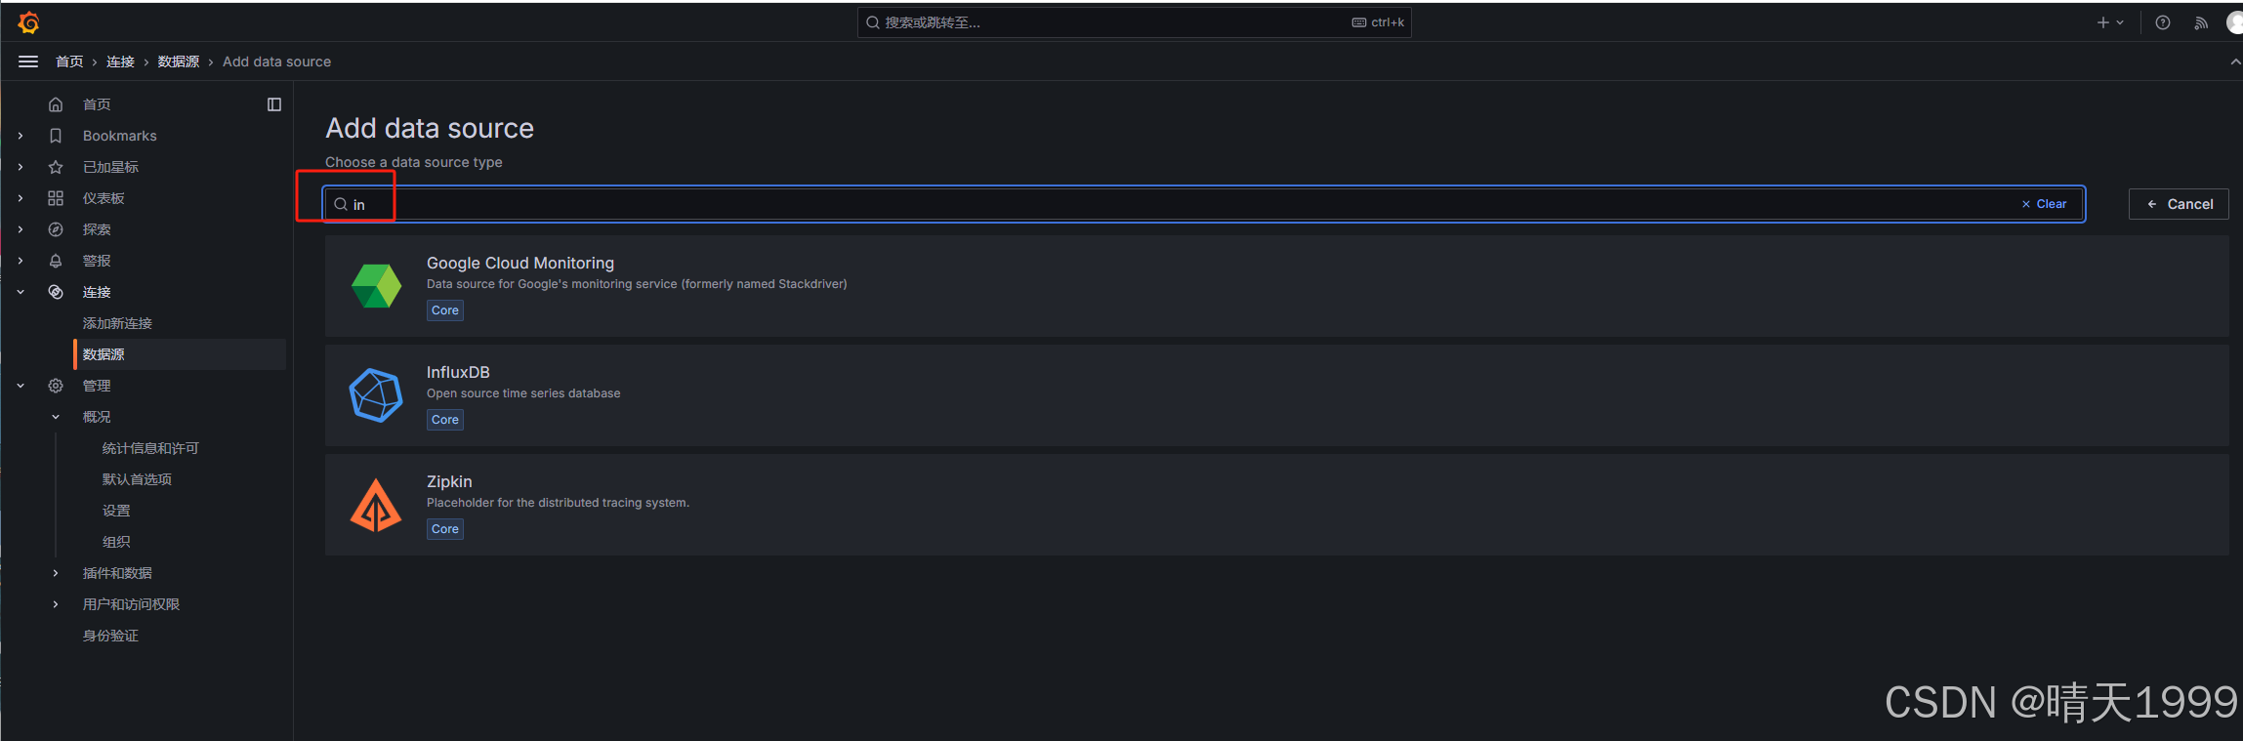This screenshot has width=2243, height=741.
Task: Click the connections icon for 连接
Action: 56,292
